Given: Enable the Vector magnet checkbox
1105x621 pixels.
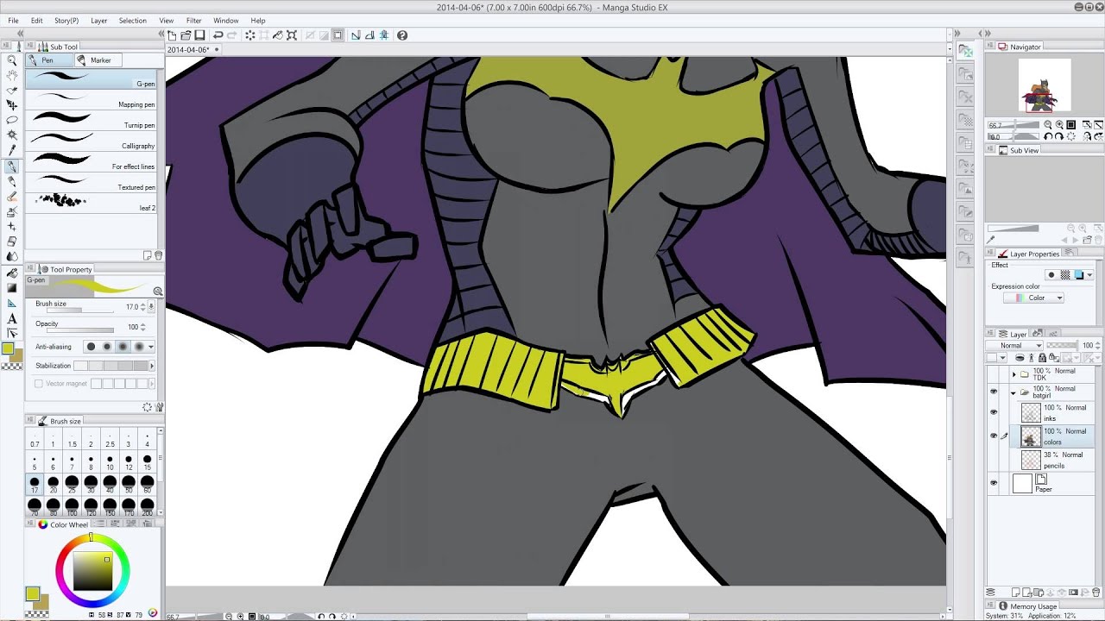Looking at the screenshot, I should pyautogui.click(x=39, y=384).
